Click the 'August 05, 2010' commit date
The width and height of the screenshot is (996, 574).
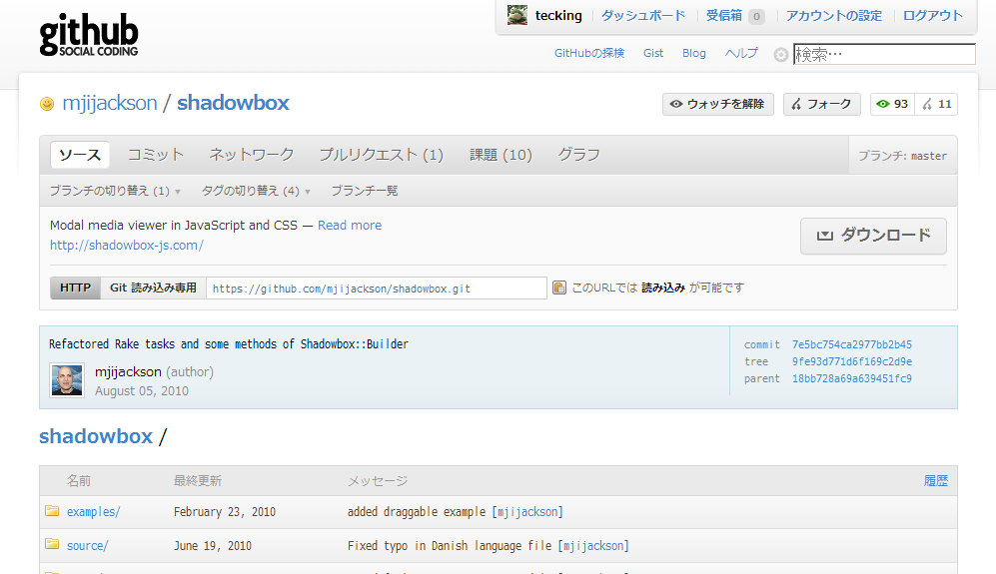[x=142, y=391]
